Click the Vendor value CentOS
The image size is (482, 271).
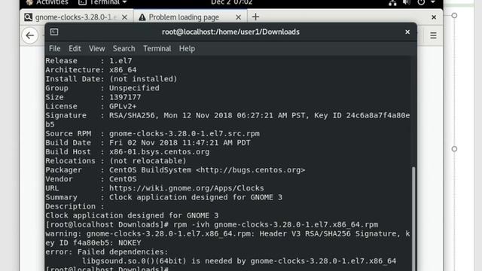click(123, 179)
